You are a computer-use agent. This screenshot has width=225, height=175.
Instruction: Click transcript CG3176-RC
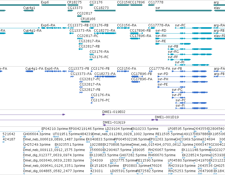point(91,60)
